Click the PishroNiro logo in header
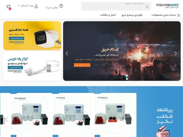This screenshot has height=137, width=183. (167, 6)
